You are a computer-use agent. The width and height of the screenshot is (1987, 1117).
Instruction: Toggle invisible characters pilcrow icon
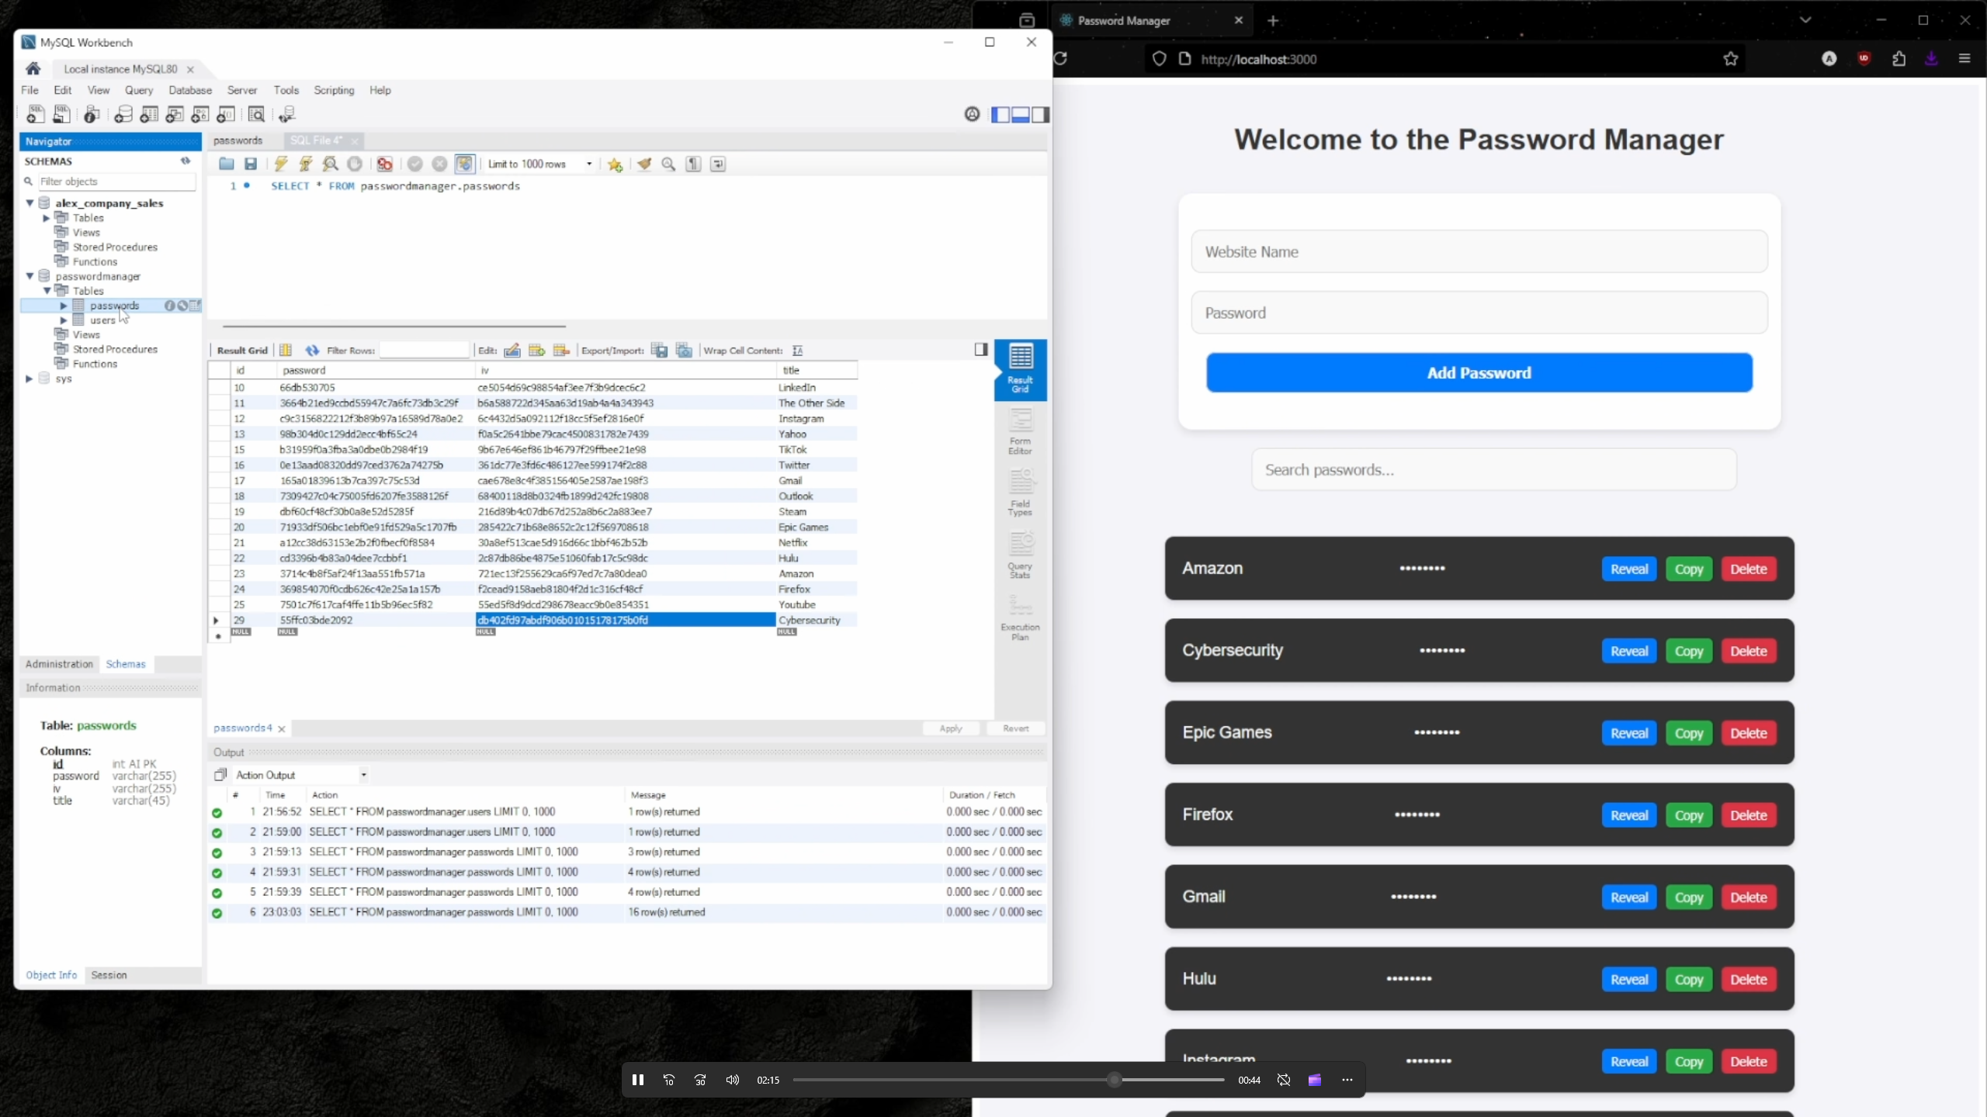point(693,164)
